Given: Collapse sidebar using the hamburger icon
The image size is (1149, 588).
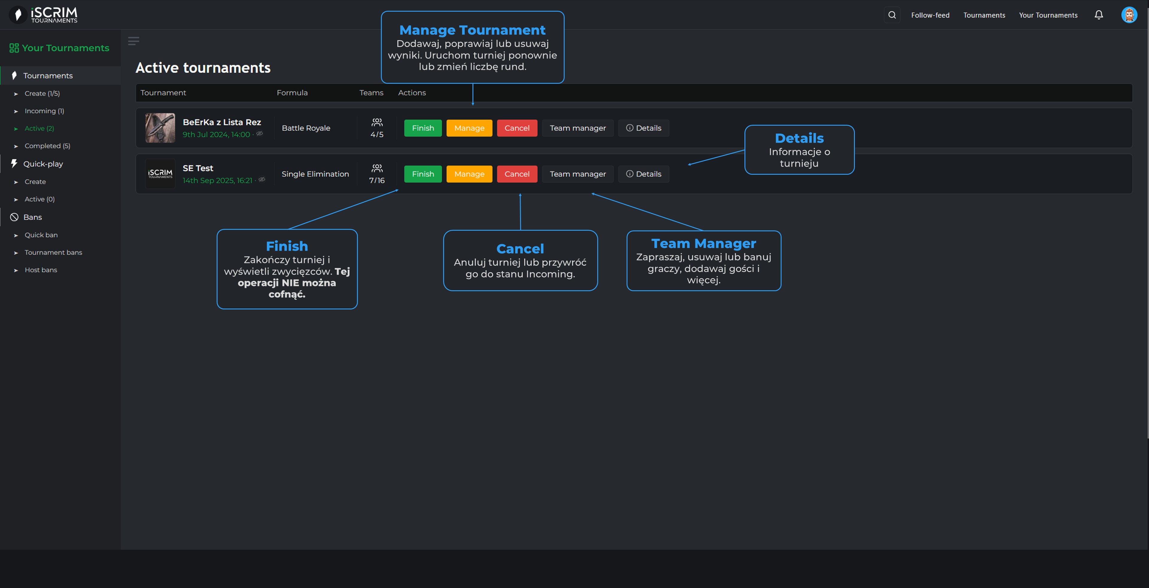Looking at the screenshot, I should (133, 41).
